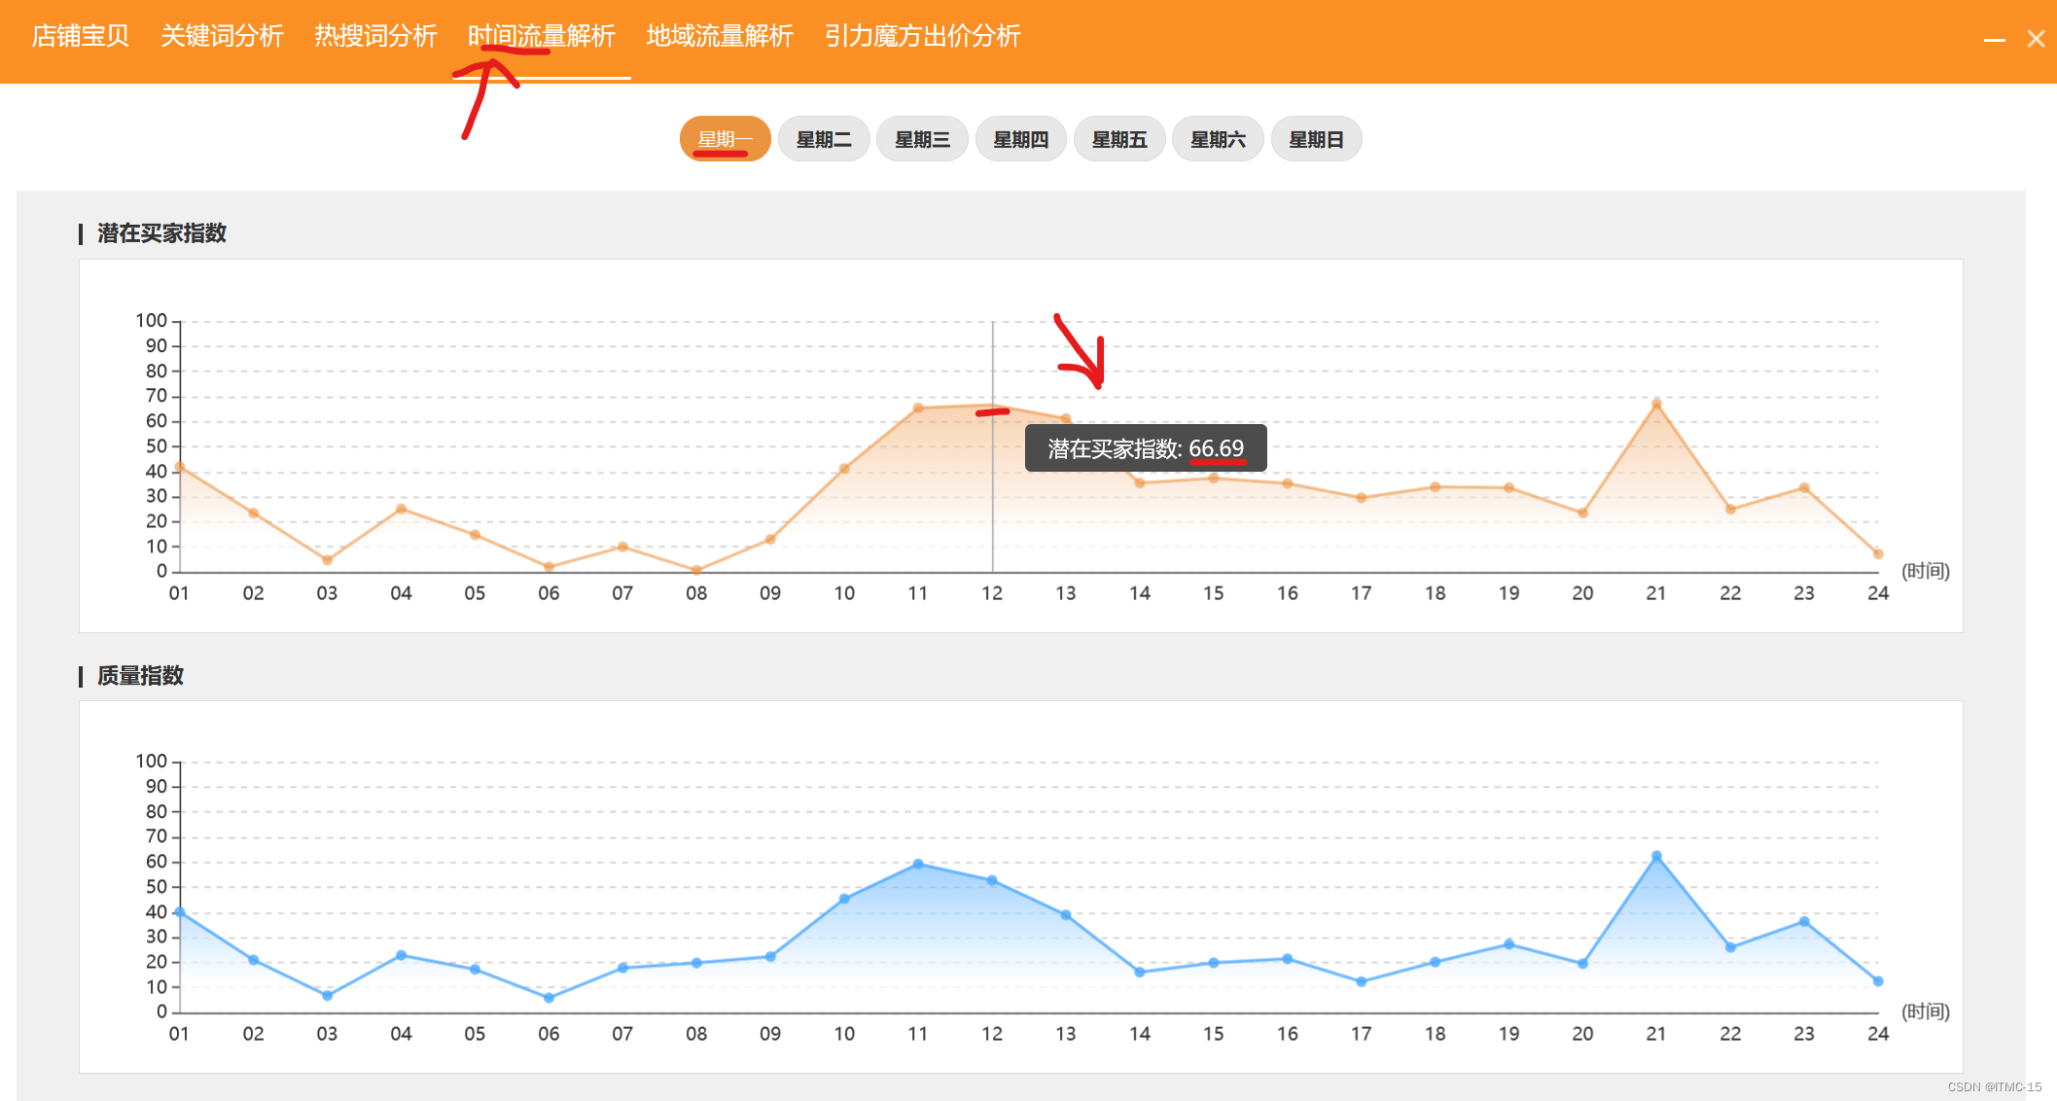This screenshot has height=1101, width=2057.
Task: Choose the 星期三 day filter
Action: (x=922, y=139)
